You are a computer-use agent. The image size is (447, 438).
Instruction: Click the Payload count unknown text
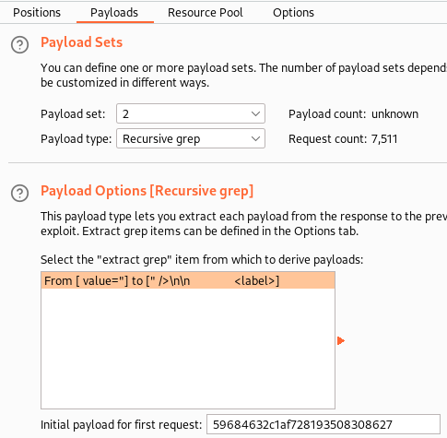(x=353, y=114)
